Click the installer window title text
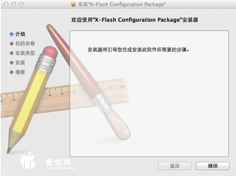The image size is (236, 176). [x=121, y=4]
